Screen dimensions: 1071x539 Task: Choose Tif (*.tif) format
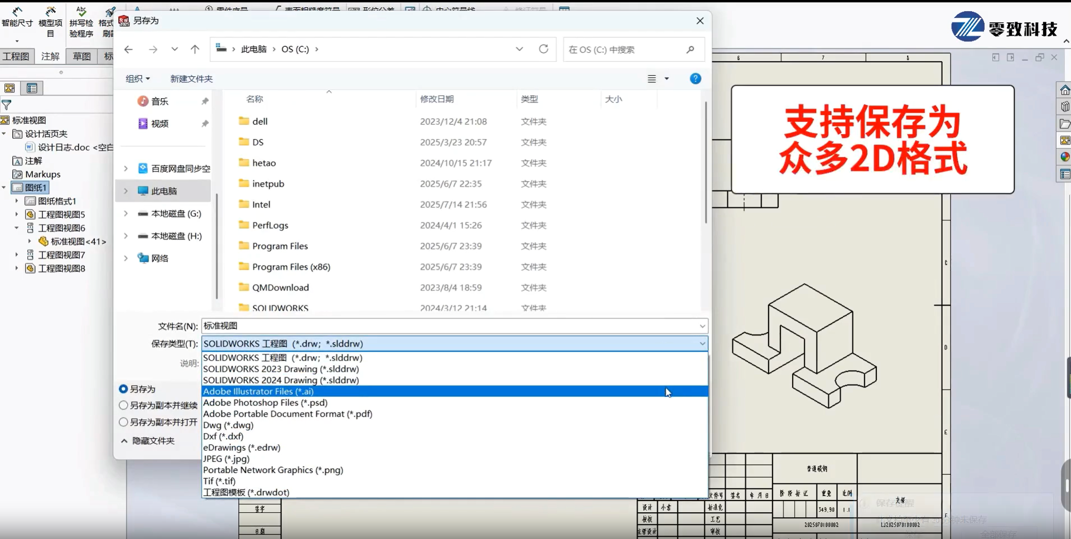point(455,481)
